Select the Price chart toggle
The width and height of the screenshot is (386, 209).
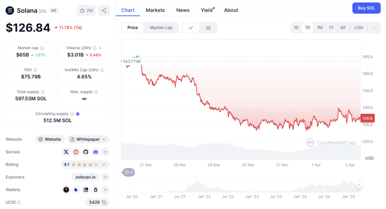point(132,27)
